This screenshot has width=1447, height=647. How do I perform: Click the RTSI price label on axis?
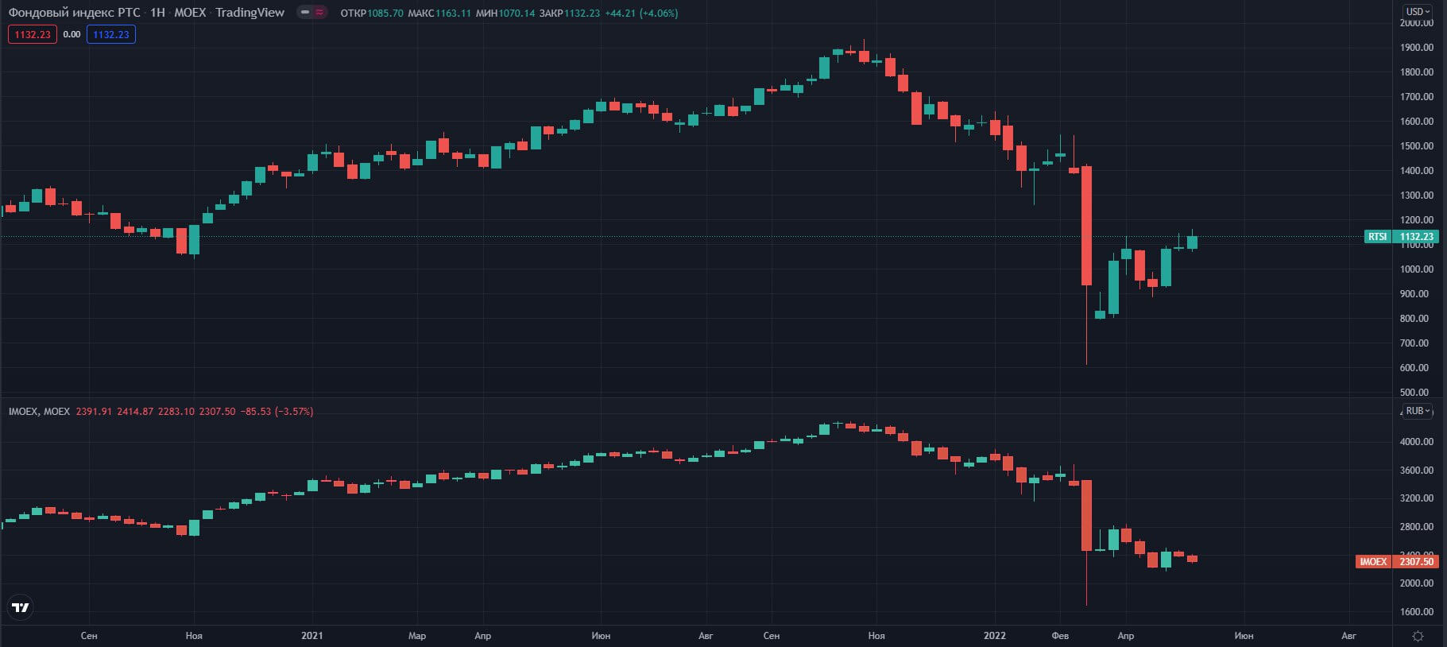1377,237
